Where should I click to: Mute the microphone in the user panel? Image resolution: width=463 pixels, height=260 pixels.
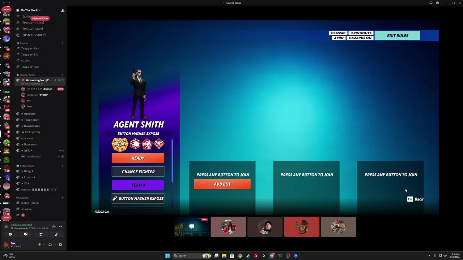click(40, 245)
